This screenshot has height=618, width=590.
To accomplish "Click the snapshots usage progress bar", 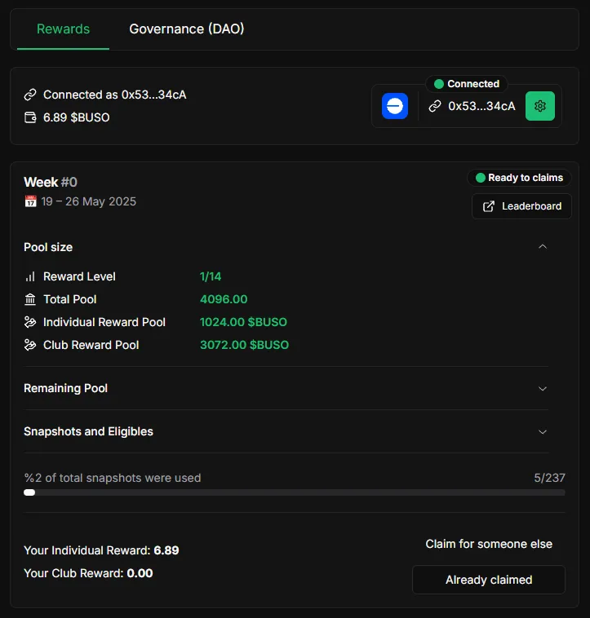I will (x=295, y=492).
